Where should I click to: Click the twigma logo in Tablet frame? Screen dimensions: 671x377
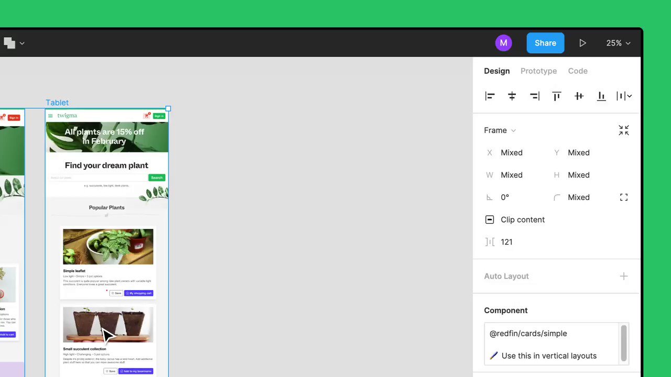pos(67,116)
